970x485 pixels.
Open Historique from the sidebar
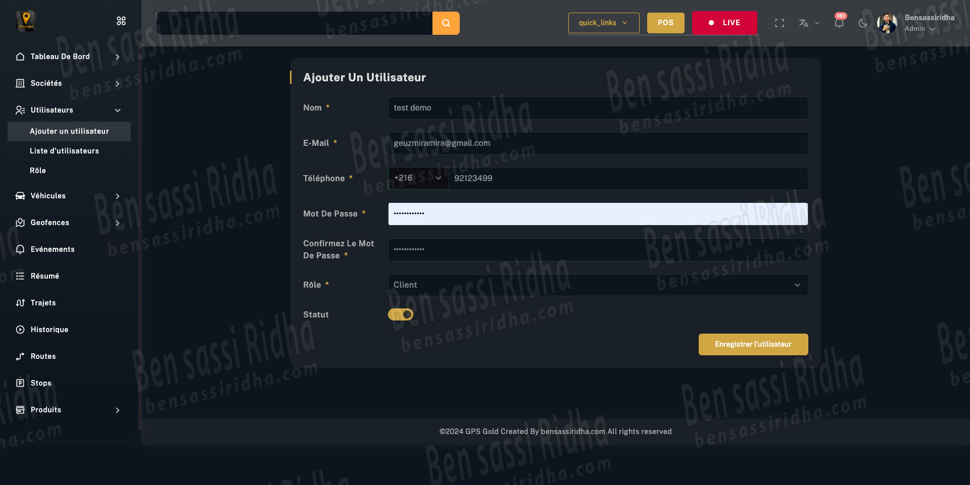[x=49, y=330]
